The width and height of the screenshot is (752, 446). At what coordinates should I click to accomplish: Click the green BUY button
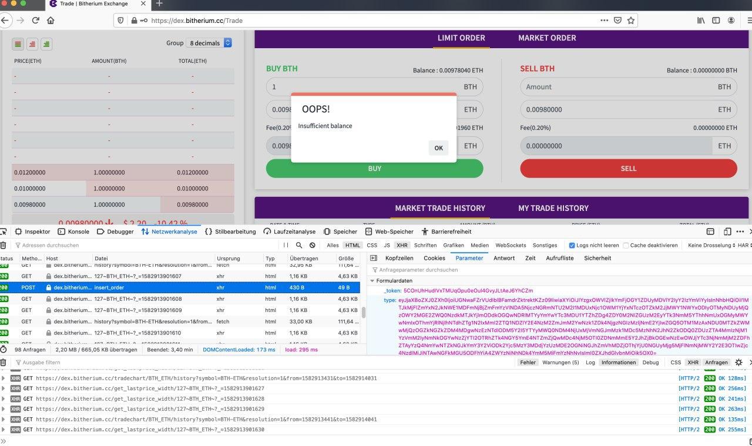coord(375,168)
